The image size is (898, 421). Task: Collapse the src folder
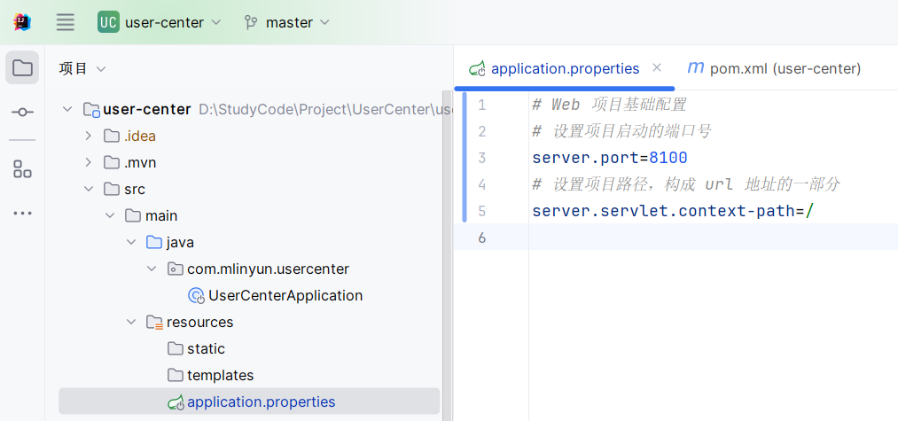click(88, 189)
